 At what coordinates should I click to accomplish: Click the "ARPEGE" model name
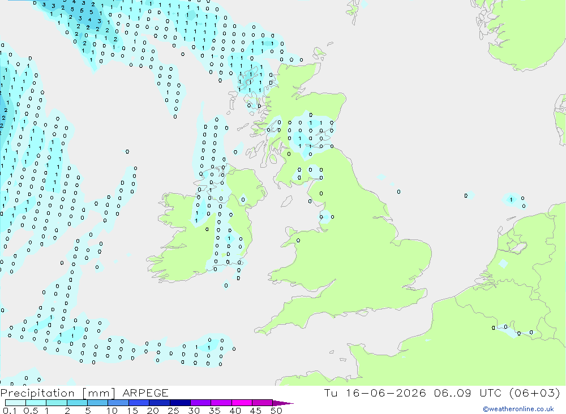[145, 393]
